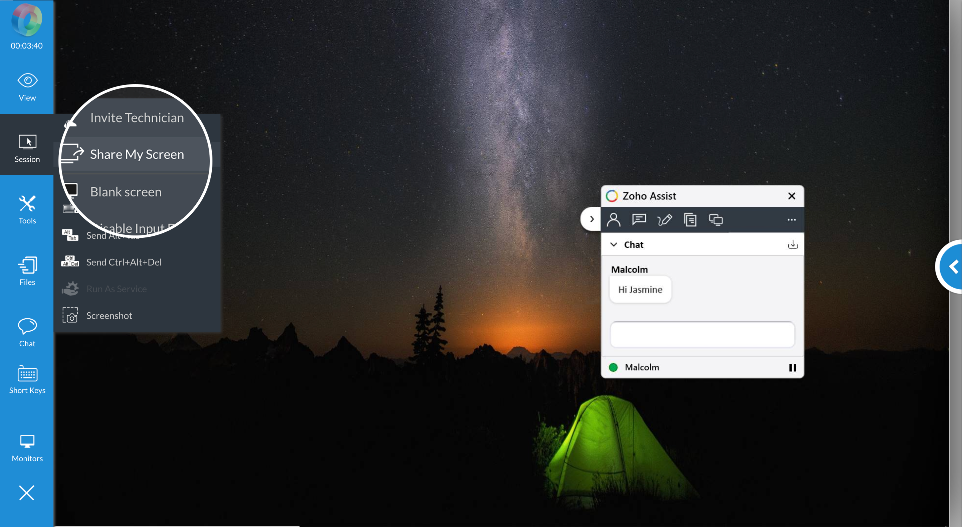Click Send Ctrl+Alt+Del in the Session menu

click(x=124, y=262)
